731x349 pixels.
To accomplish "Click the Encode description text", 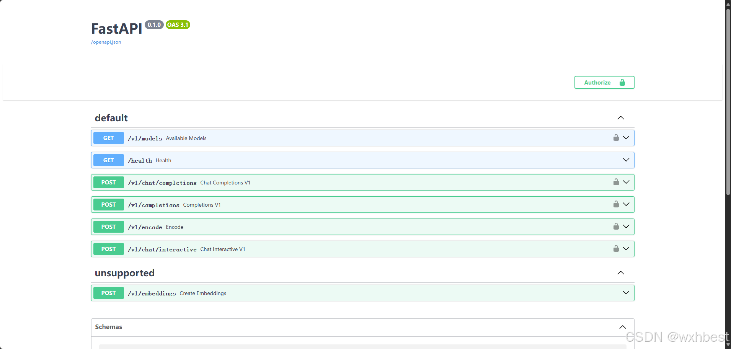I will click(175, 227).
